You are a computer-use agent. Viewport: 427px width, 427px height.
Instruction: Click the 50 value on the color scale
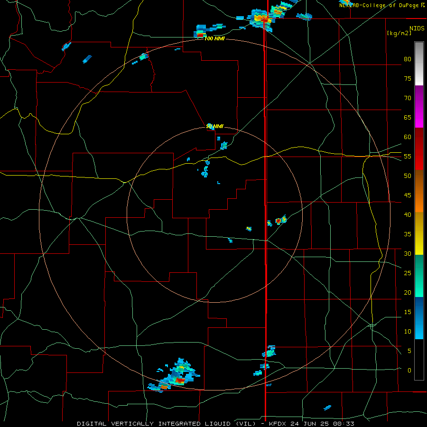pyautogui.click(x=408, y=176)
